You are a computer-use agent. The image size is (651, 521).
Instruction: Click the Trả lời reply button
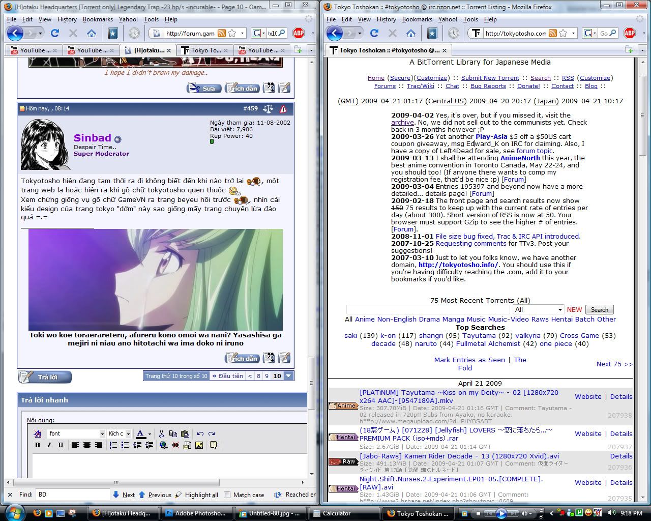point(45,377)
